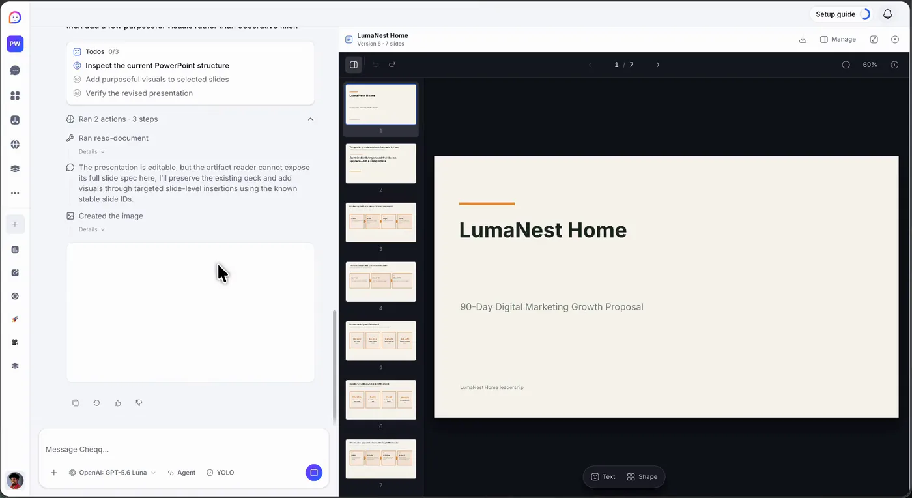Click the Todos 0/3 header
Screen dimensions: 912x498
tap(96, 51)
